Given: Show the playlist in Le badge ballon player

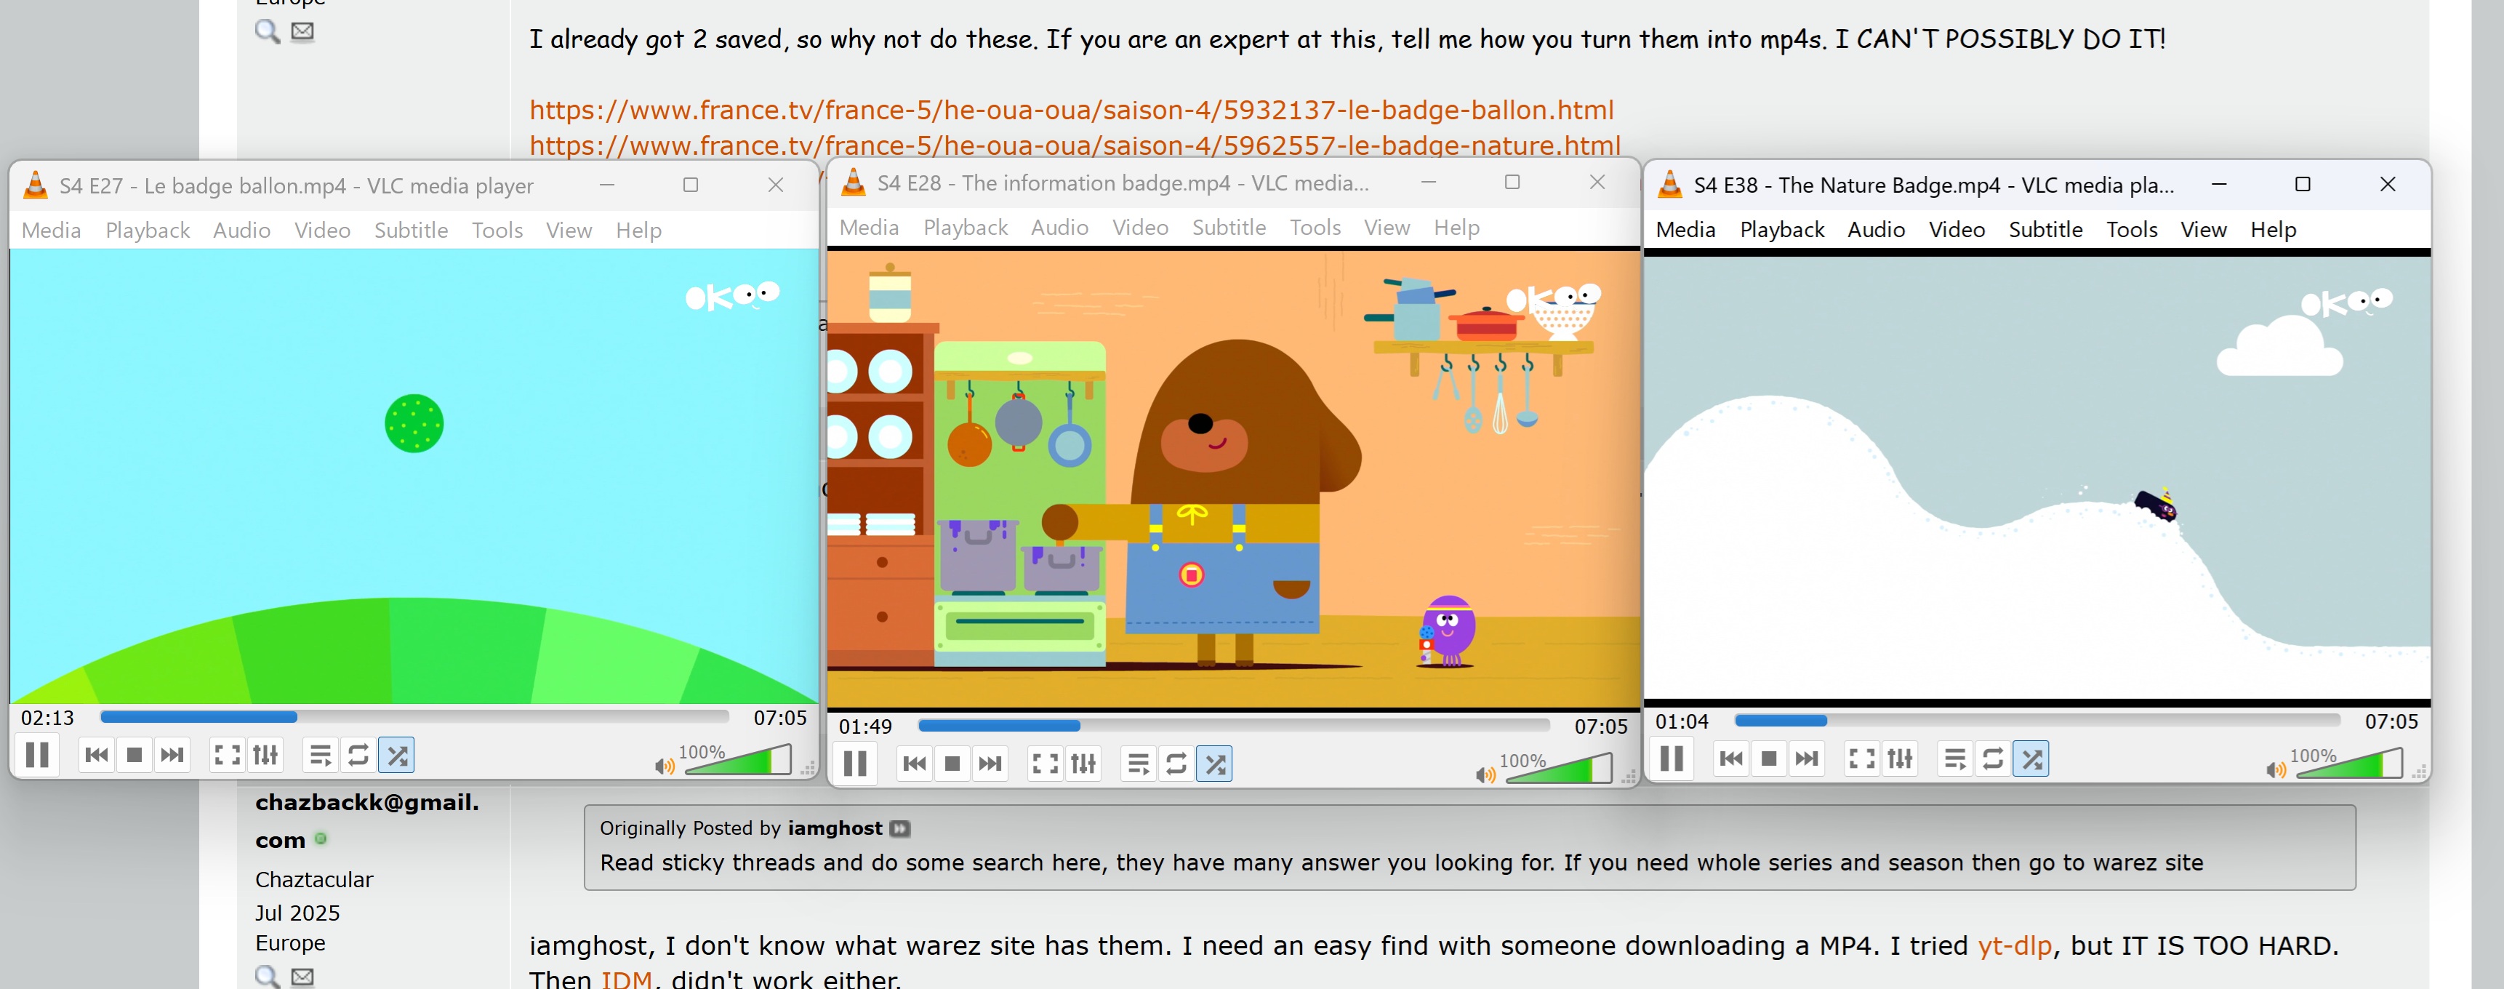Looking at the screenshot, I should tap(320, 755).
